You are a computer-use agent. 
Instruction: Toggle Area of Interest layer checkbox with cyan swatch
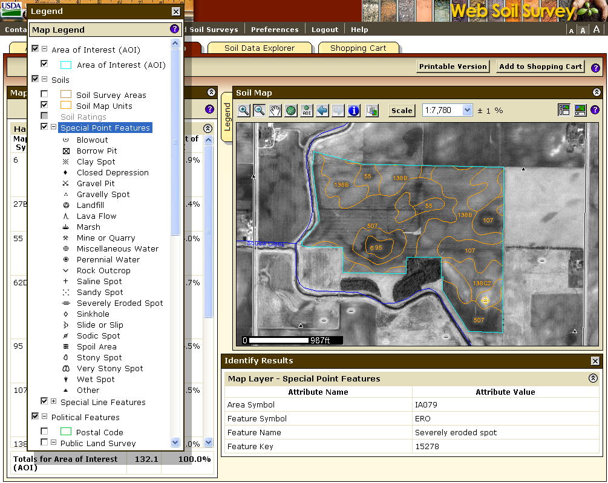point(44,63)
